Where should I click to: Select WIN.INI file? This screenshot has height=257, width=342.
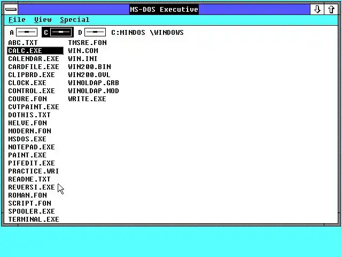pyautogui.click(x=83, y=59)
